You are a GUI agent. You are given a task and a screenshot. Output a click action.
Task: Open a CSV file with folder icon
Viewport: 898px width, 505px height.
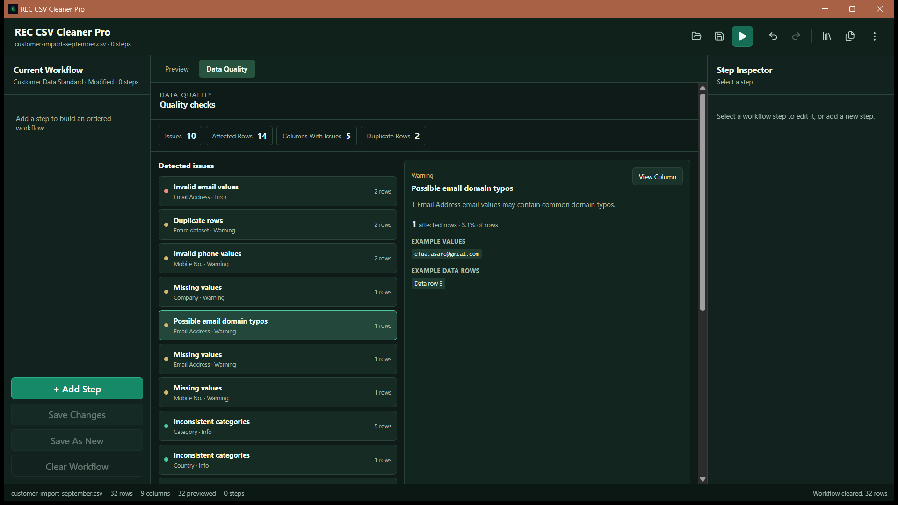[696, 36]
